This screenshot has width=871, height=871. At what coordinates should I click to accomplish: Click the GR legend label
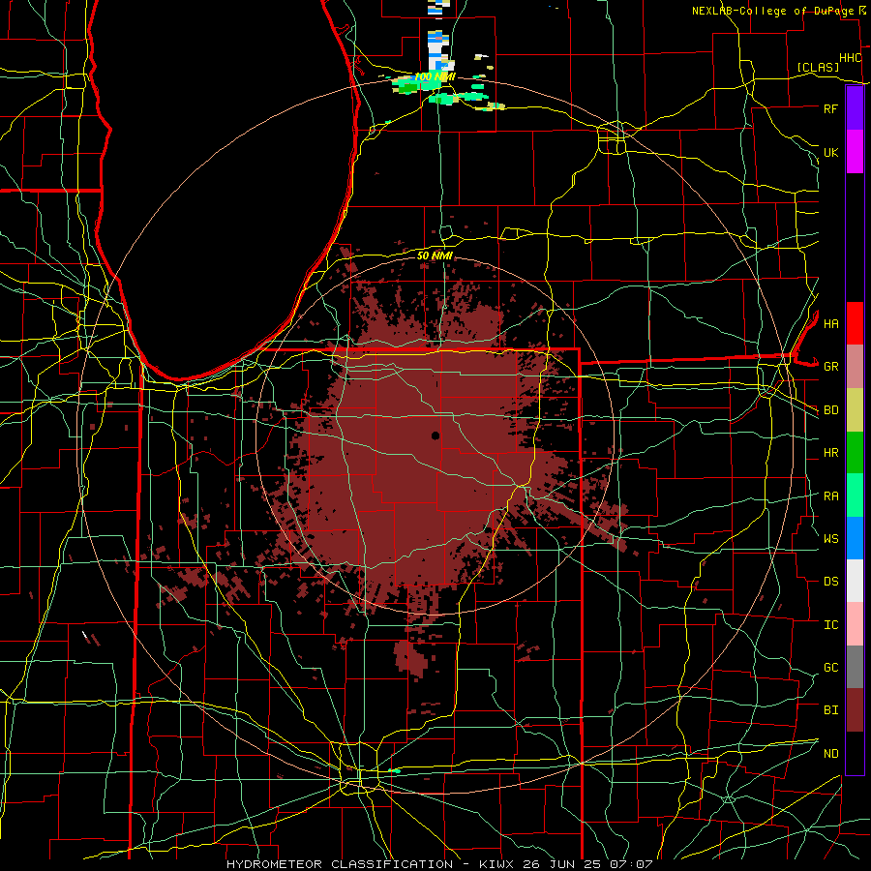tap(830, 367)
